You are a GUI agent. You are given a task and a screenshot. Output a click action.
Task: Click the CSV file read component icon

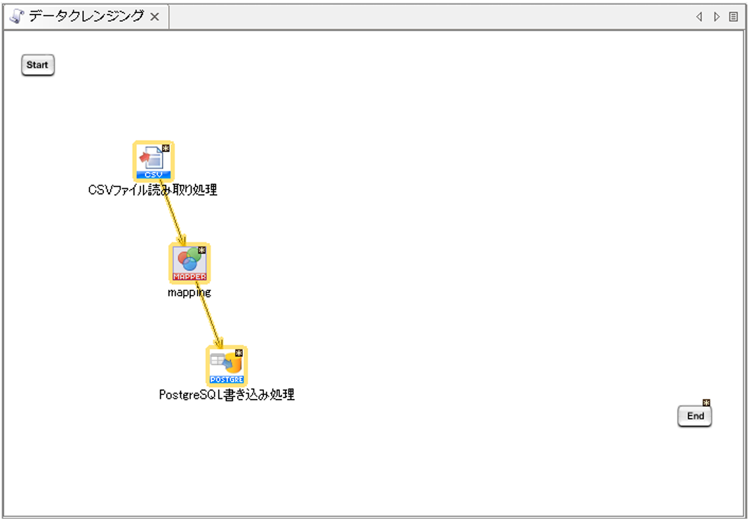point(153,161)
